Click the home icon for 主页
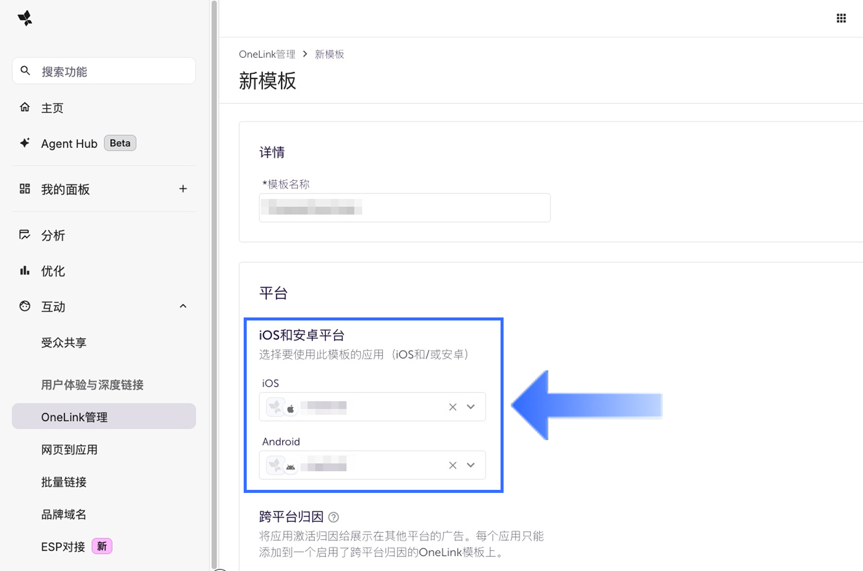The image size is (863, 571). pyautogui.click(x=25, y=107)
